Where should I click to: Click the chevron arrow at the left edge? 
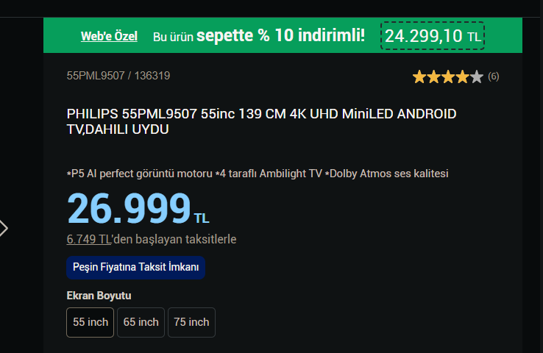[x=4, y=229]
